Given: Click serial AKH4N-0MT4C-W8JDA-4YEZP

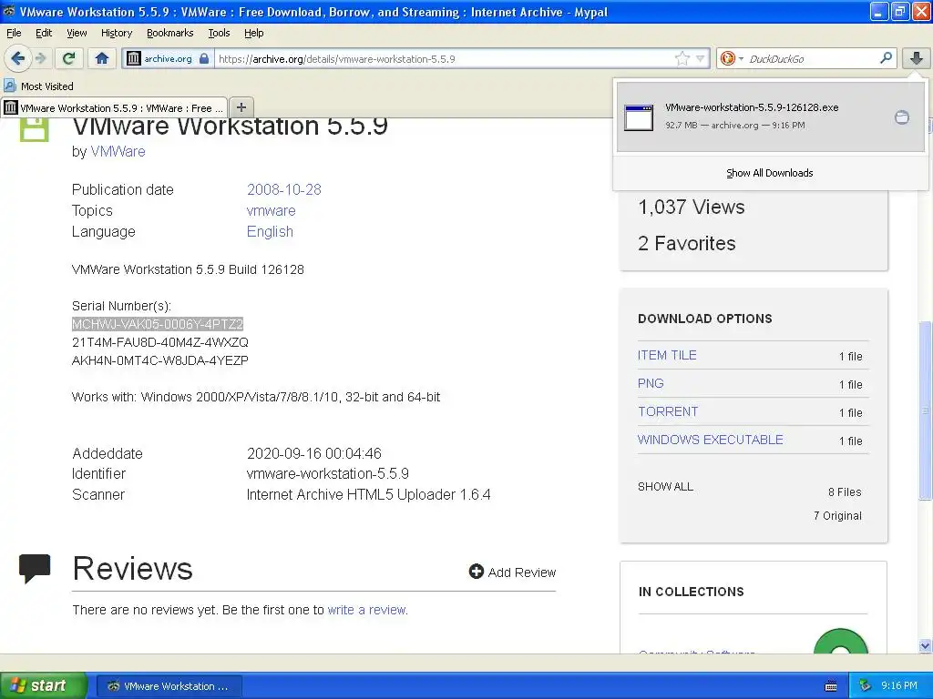Looking at the screenshot, I should (x=160, y=360).
